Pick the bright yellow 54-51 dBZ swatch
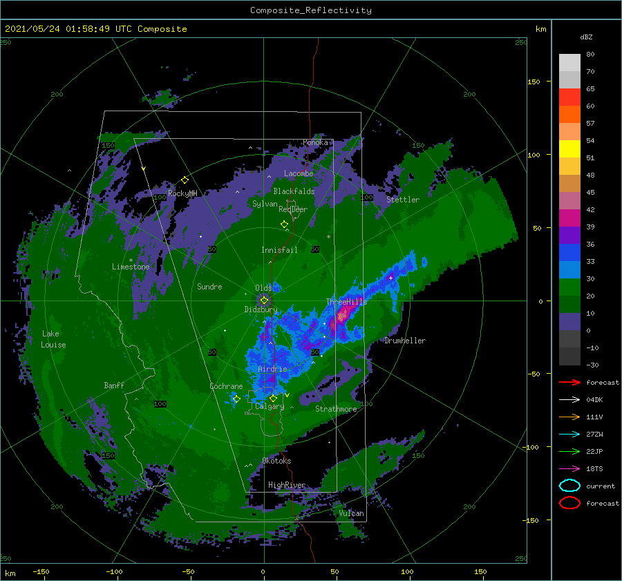Image resolution: width=622 pixels, height=581 pixels. point(569,149)
